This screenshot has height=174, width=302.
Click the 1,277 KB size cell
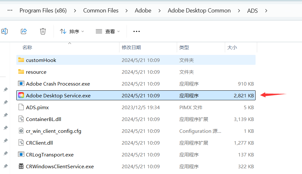click(244, 143)
